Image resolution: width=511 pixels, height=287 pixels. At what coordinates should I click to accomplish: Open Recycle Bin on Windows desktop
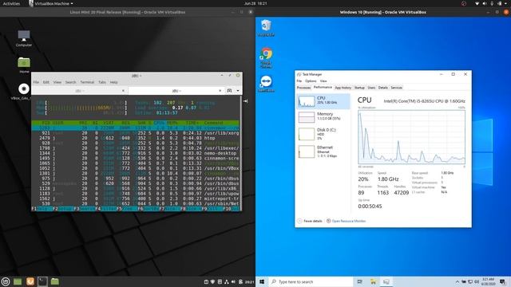[266, 28]
